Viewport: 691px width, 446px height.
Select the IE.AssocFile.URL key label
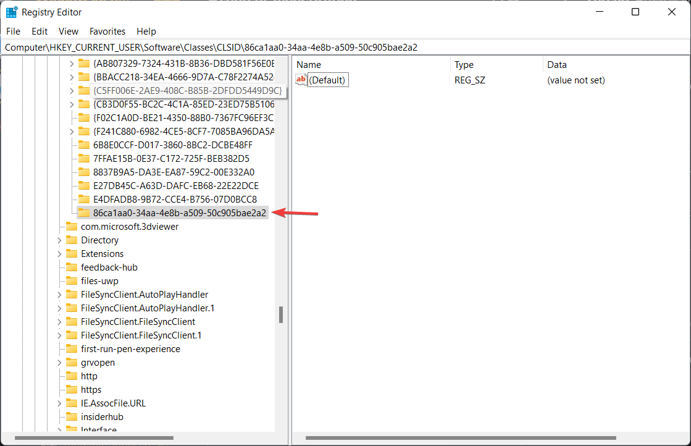point(113,403)
